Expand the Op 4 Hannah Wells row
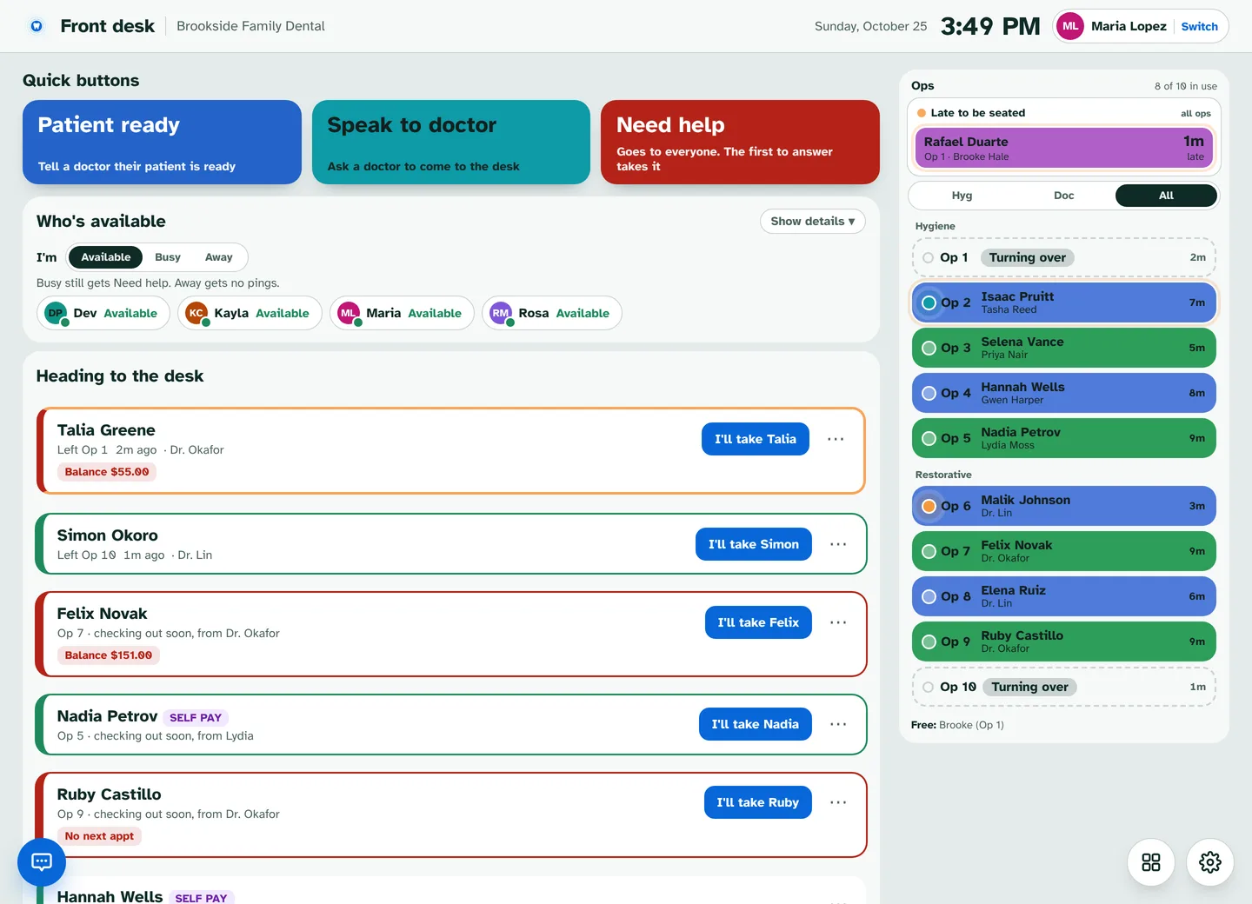 point(1064,393)
